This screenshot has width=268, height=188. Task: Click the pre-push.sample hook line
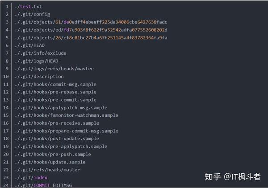pyautogui.click(x=53, y=154)
